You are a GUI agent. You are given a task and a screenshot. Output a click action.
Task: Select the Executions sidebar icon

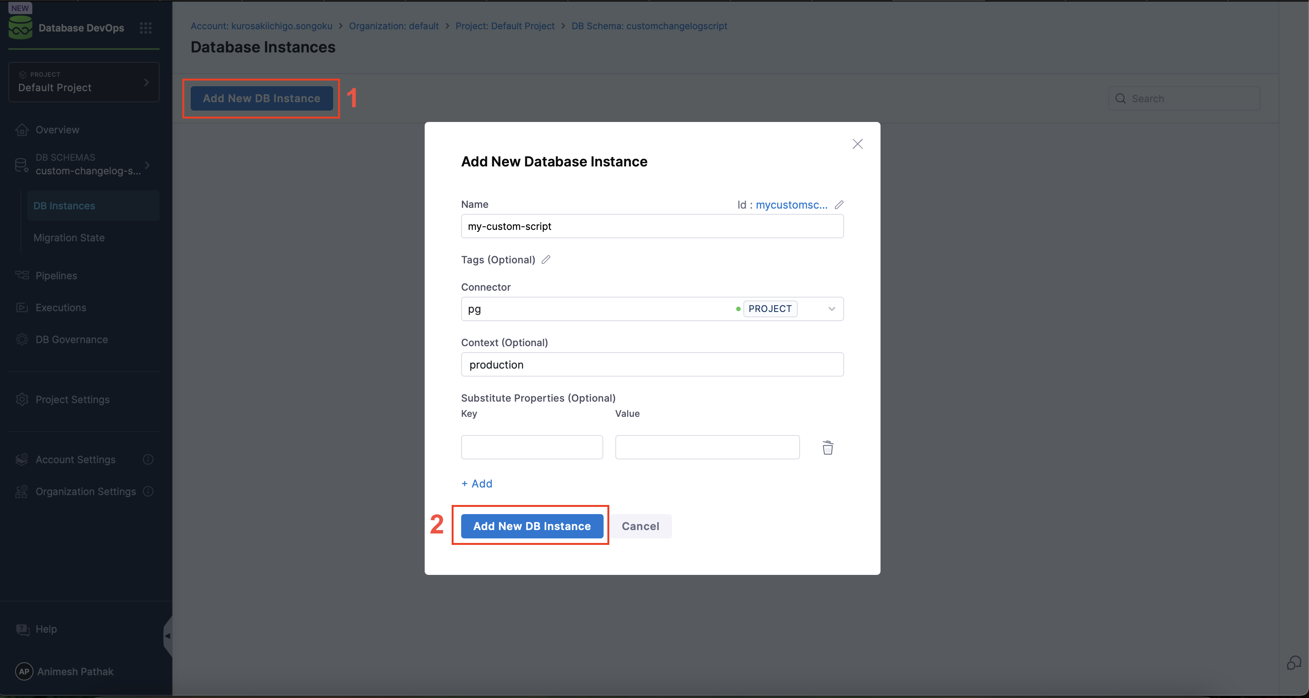(x=22, y=307)
